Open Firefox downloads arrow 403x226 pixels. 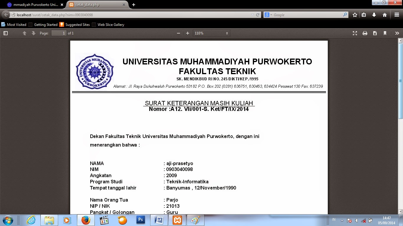point(374,15)
